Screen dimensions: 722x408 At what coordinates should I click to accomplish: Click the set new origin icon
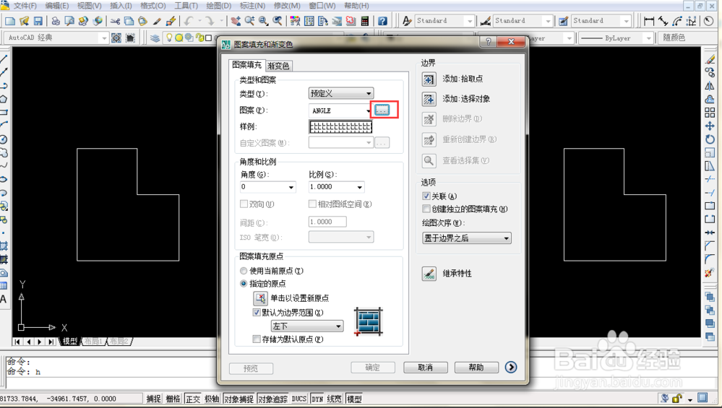[x=260, y=298]
